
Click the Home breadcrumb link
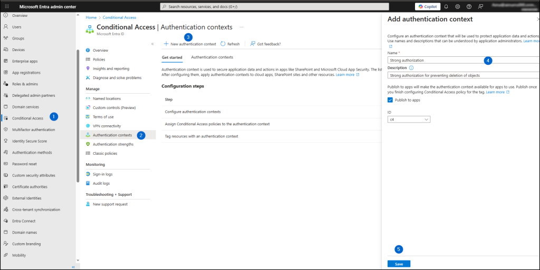point(91,17)
